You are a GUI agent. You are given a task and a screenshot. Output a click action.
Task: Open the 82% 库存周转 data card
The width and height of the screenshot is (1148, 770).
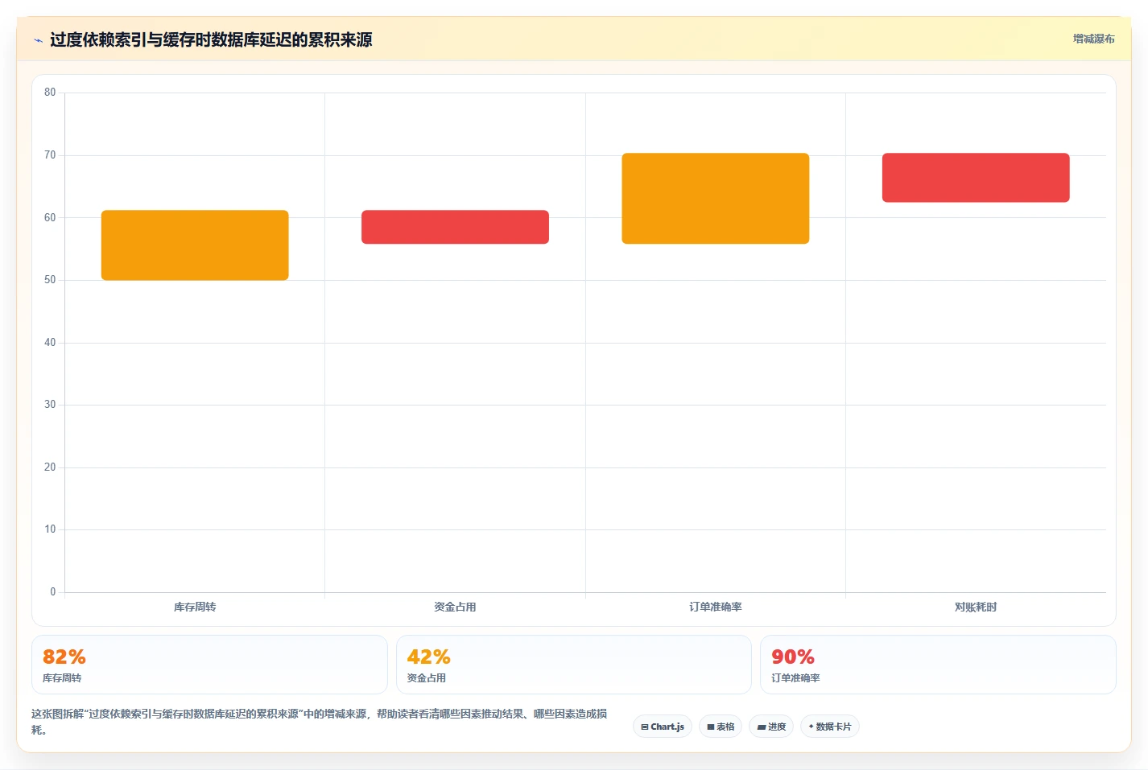pos(209,665)
